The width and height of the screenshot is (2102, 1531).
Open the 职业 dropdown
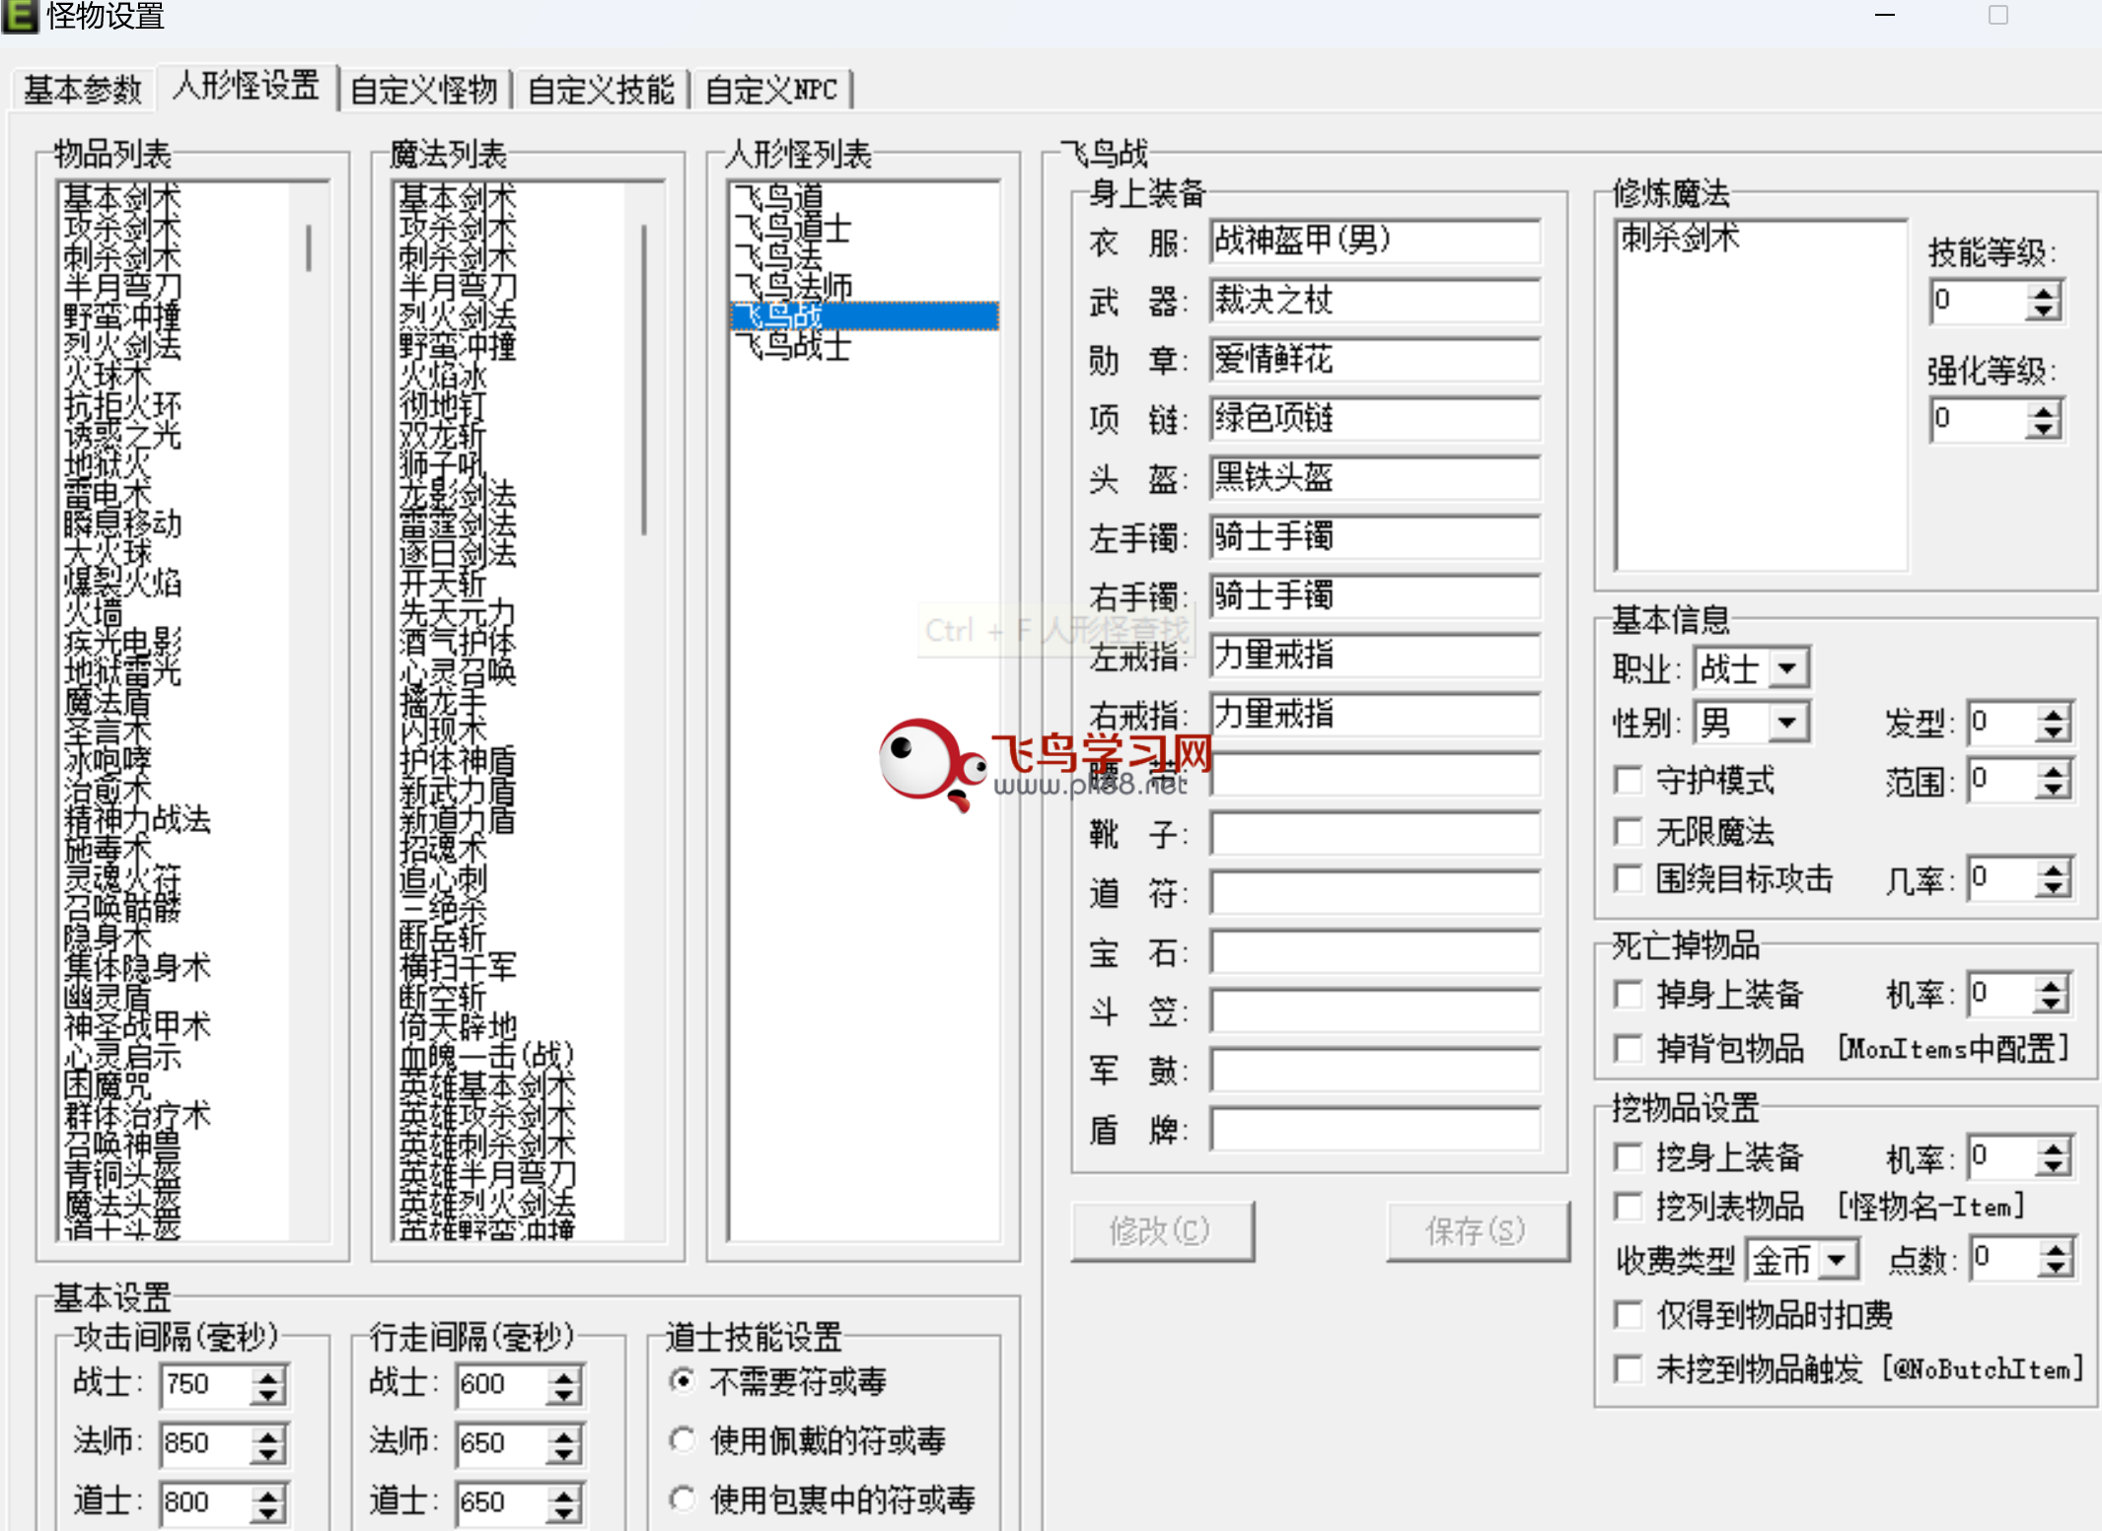[x=1787, y=668]
